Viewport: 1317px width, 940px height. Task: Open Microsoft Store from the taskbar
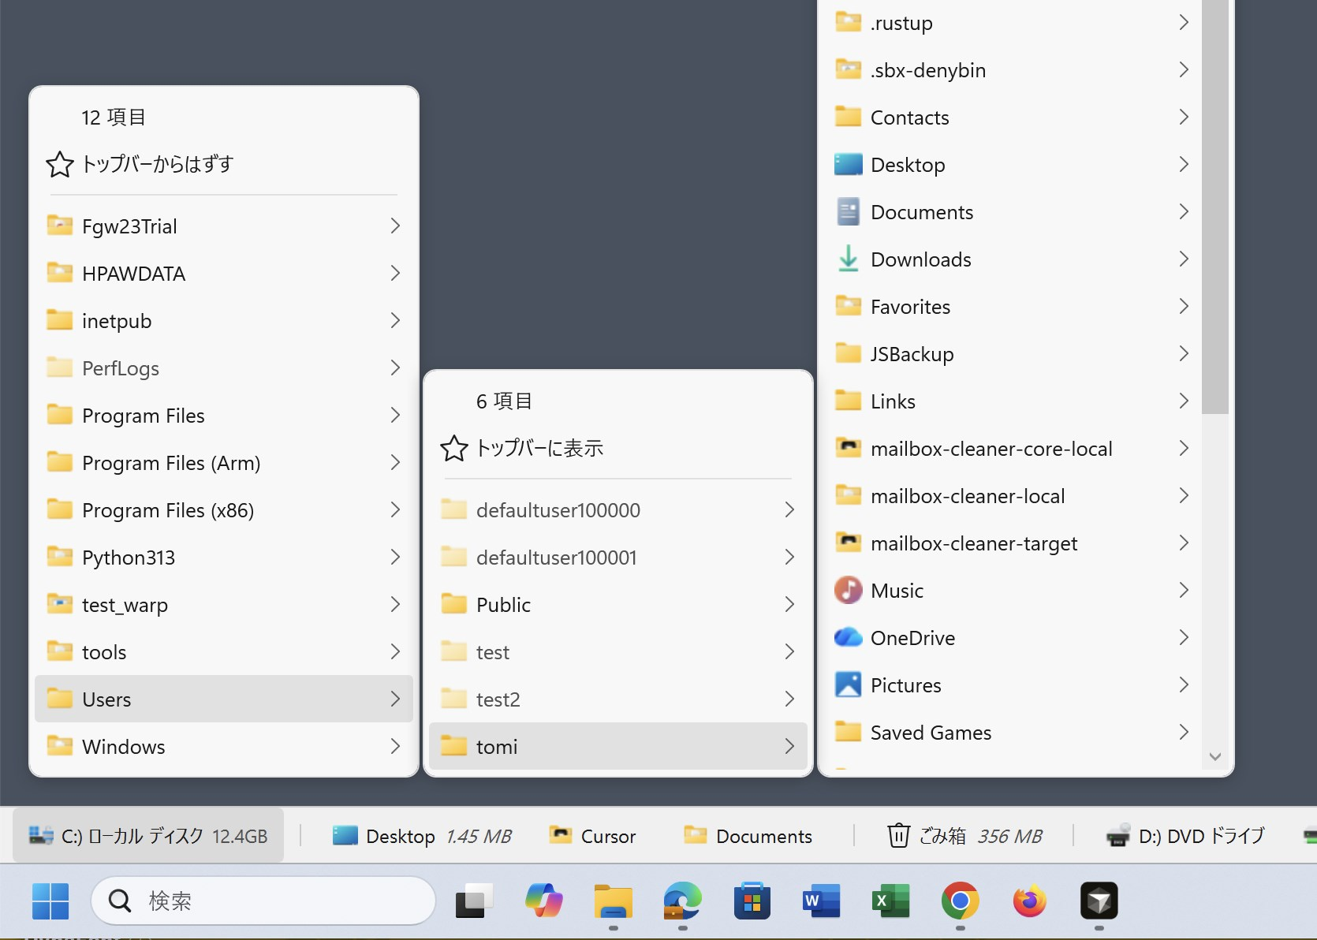point(752,901)
